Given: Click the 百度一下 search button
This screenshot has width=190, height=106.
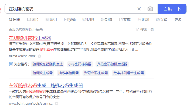Looking at the screenshot, I should tap(172, 9).
